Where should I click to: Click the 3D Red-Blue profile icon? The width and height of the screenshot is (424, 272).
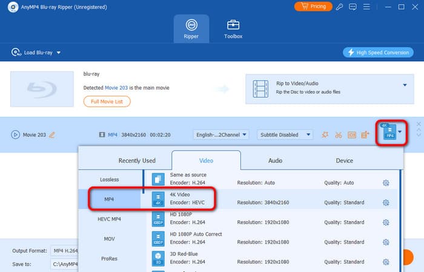coord(158,259)
